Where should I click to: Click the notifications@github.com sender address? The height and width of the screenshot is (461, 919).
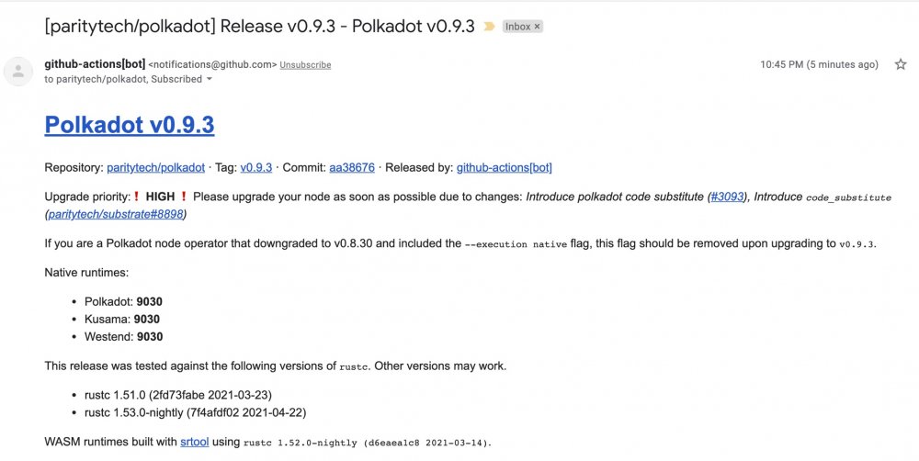[213, 64]
